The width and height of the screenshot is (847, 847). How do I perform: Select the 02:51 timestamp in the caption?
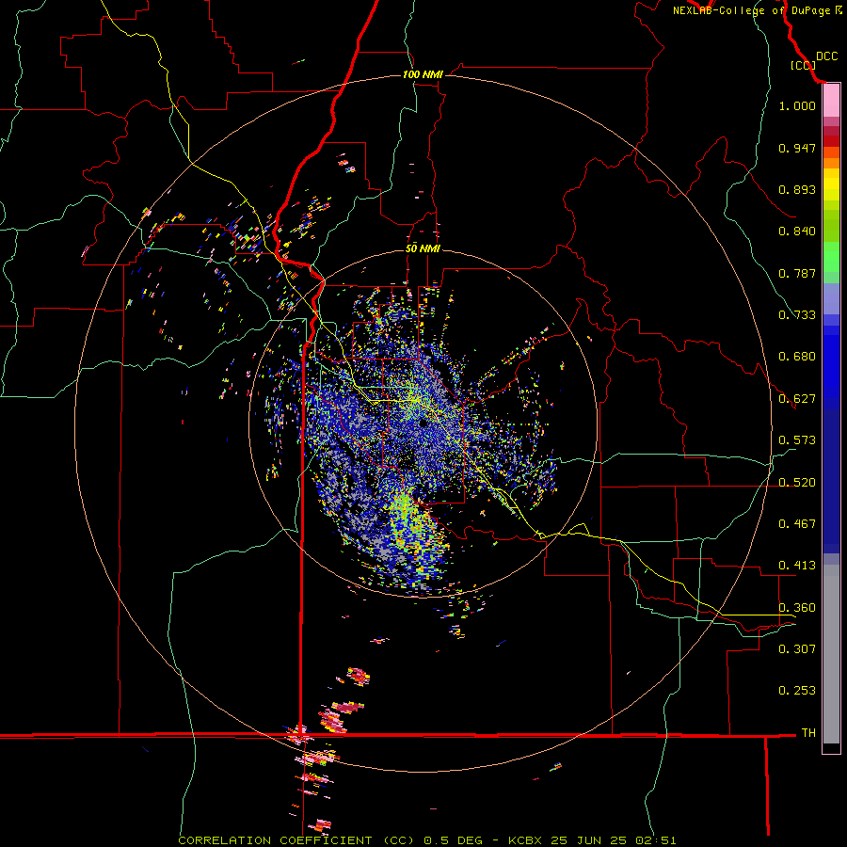coord(655,840)
